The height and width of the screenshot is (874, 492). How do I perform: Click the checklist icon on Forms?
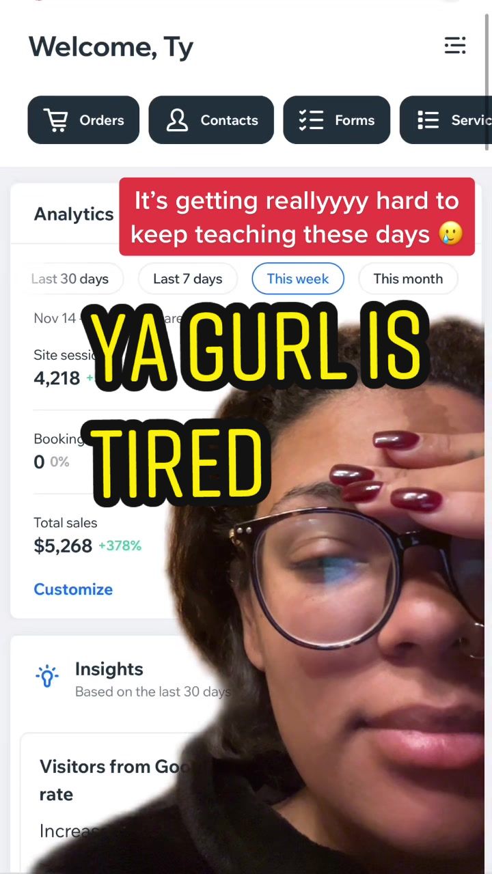coord(311,120)
